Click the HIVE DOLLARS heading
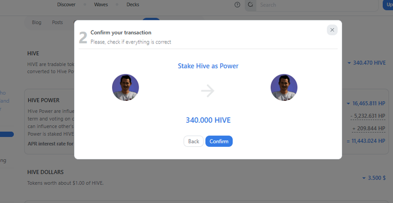The image size is (393, 203). [x=46, y=172]
